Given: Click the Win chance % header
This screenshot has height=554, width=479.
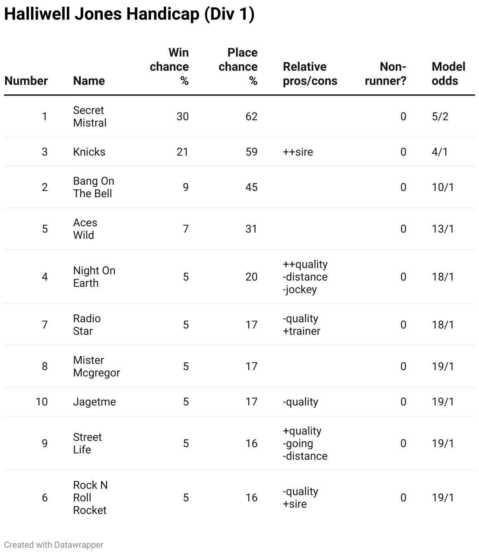Looking at the screenshot, I should [169, 66].
